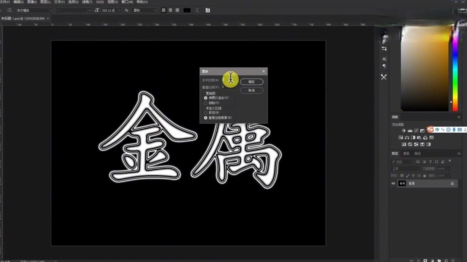Viewport: 467px width, 262px height.
Task: Switch to the 通道 tab
Action: [x=406, y=153]
